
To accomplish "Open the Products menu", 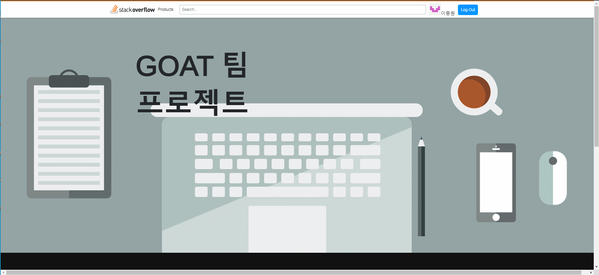I will click(x=166, y=9).
